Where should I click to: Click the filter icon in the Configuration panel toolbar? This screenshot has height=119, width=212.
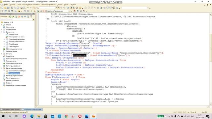(31, 17)
